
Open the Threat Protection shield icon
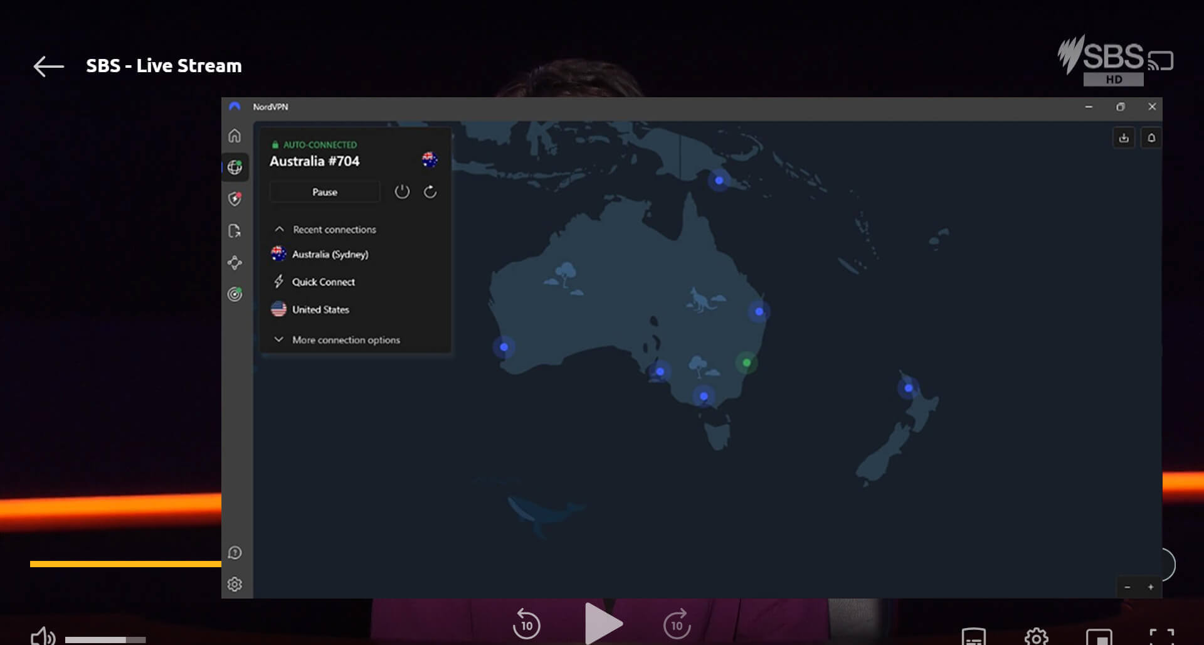pyautogui.click(x=235, y=199)
